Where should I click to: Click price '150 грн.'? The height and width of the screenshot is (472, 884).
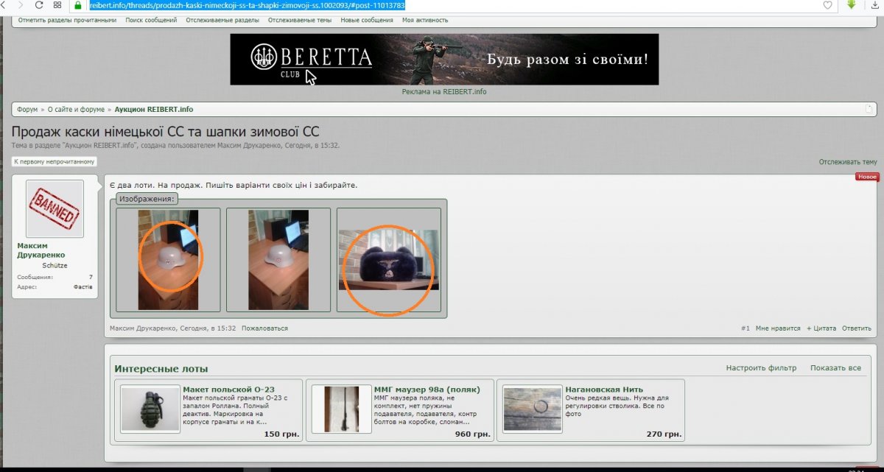[x=281, y=434]
